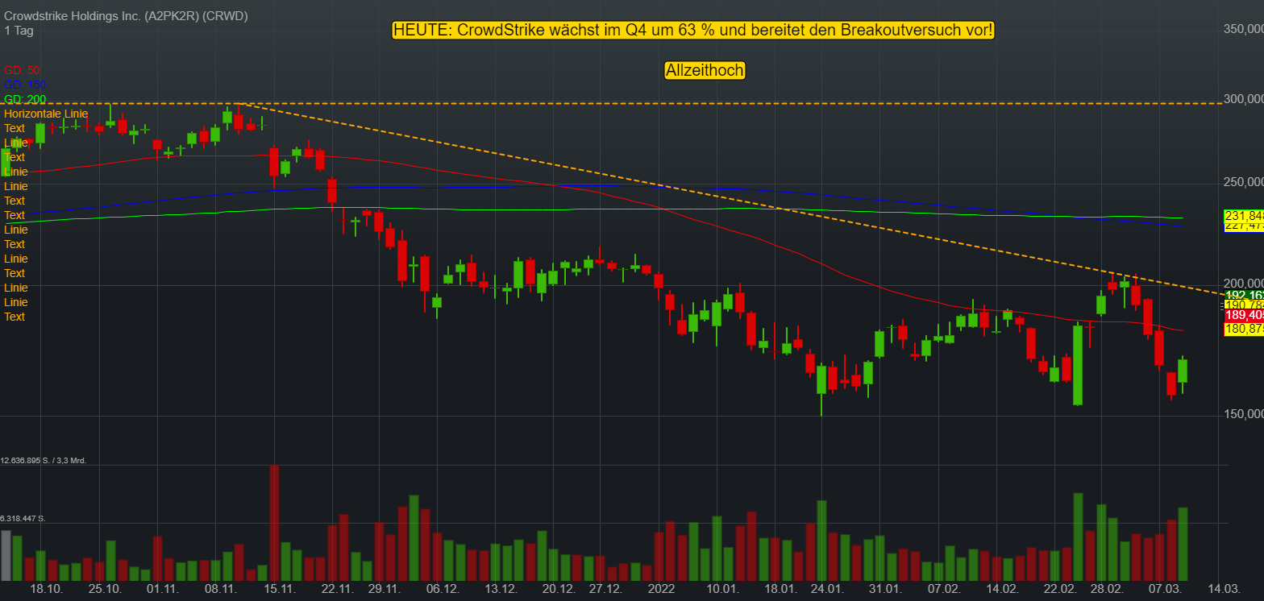Click the 14.02. date axis label

coord(1001,590)
